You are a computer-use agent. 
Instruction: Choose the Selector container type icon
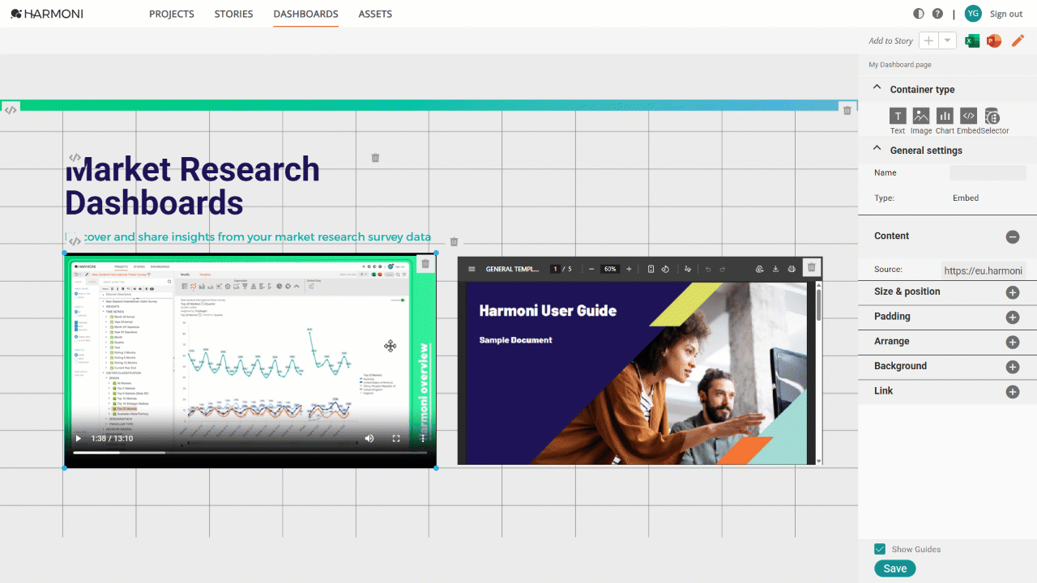(x=992, y=116)
